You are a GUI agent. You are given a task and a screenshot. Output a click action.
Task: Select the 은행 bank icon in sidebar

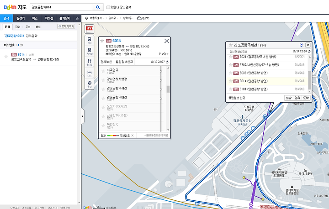click(x=90, y=84)
